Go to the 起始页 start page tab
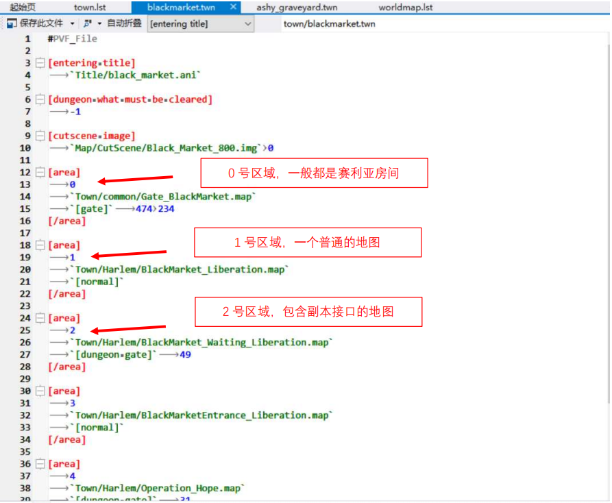This screenshot has height=503, width=612. pos(23,8)
